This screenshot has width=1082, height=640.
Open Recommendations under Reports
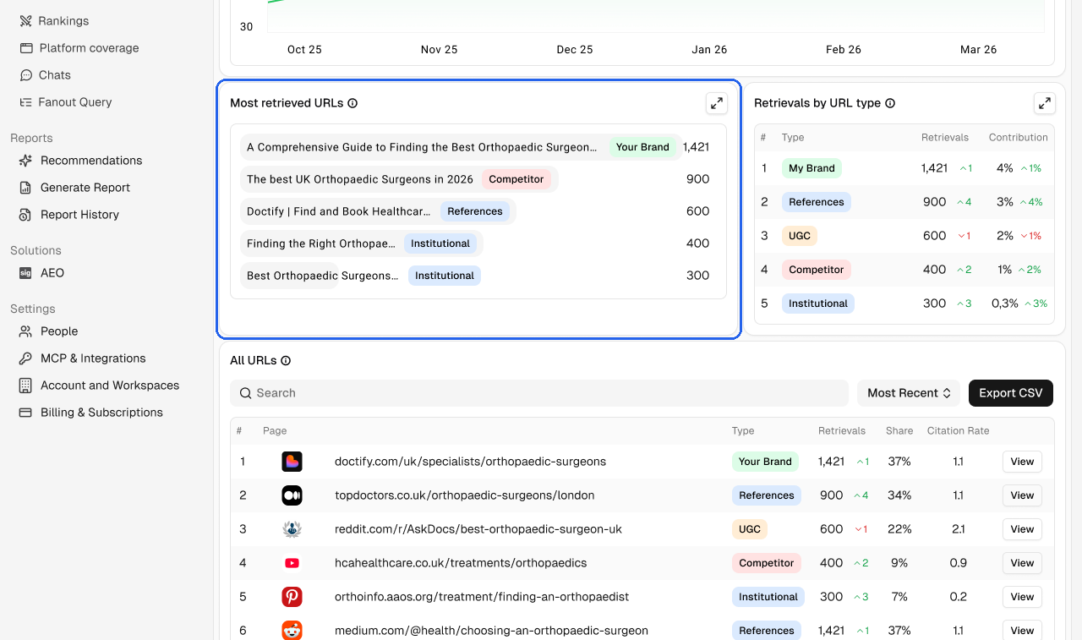coord(81,161)
